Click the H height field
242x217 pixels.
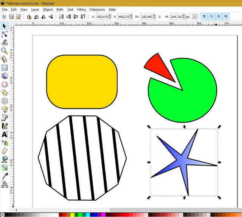coord(176,17)
